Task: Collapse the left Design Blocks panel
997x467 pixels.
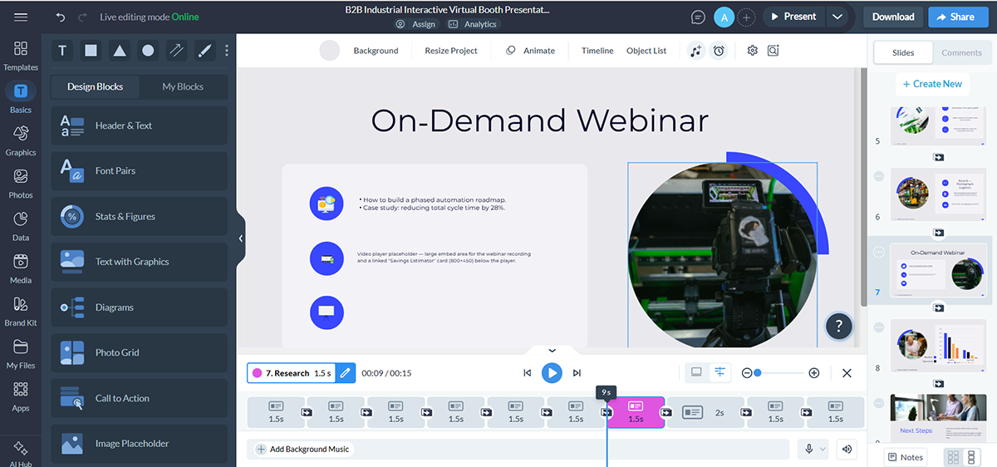Action: click(240, 238)
